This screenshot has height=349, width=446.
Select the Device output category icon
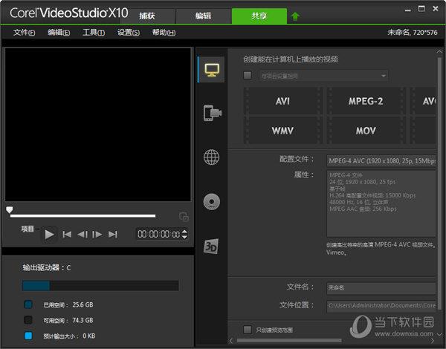[212, 113]
